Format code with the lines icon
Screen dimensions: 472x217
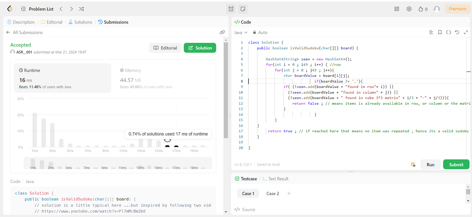click(431, 32)
